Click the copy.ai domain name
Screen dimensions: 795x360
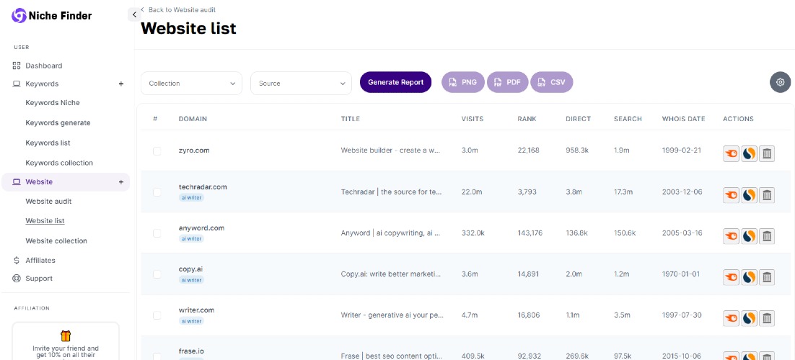pos(190,269)
